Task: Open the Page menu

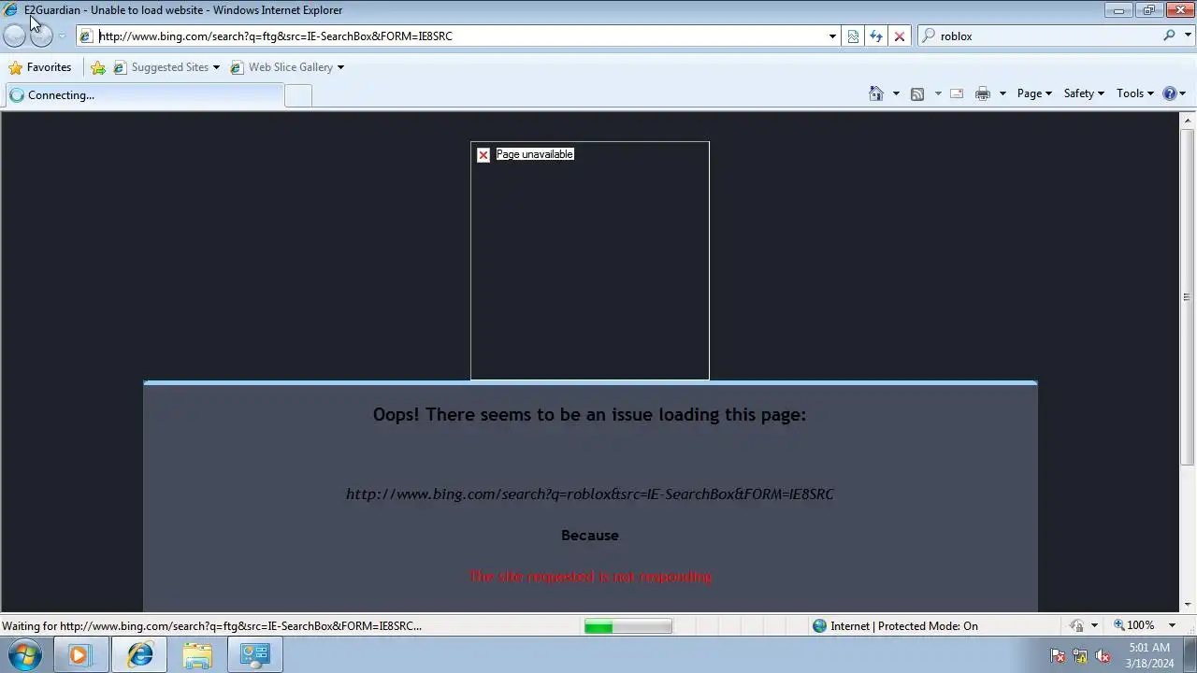Action: pyautogui.click(x=1034, y=93)
